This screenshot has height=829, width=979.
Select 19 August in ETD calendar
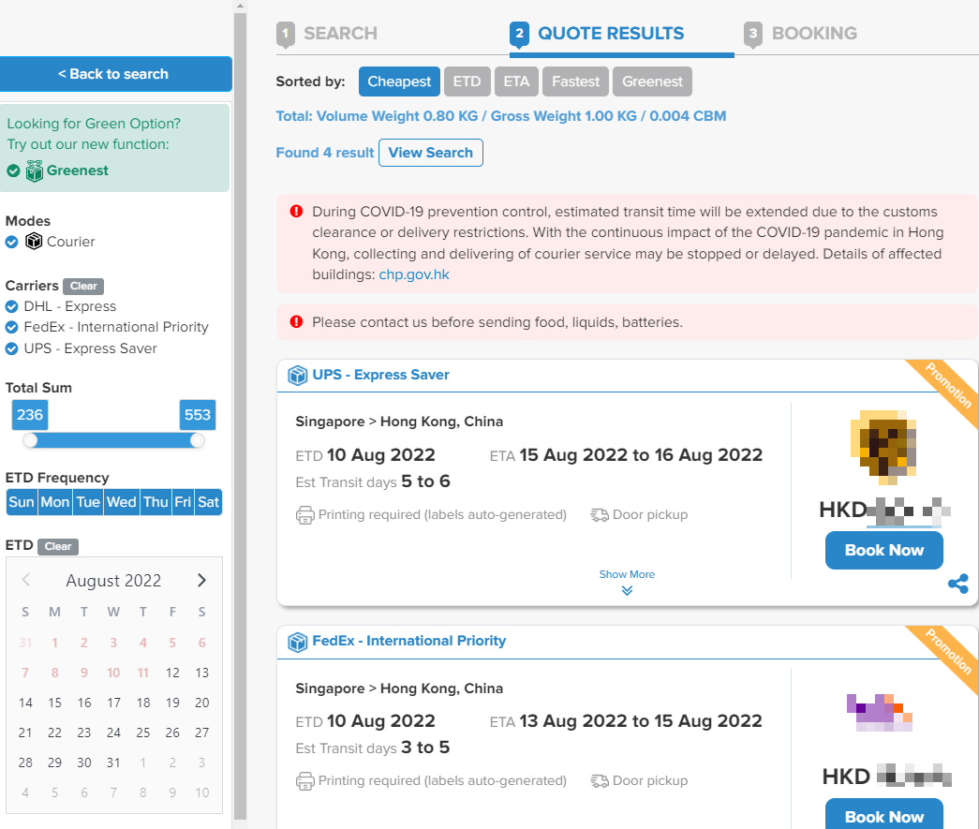172,703
